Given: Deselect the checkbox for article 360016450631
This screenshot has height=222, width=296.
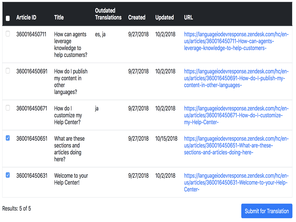Looking at the screenshot, I should point(8,175).
